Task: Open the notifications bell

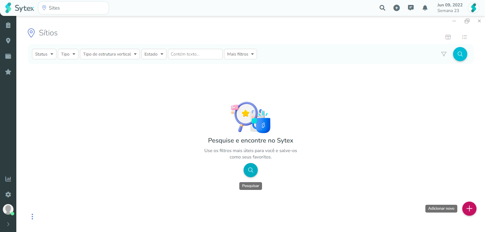Action: (425, 8)
